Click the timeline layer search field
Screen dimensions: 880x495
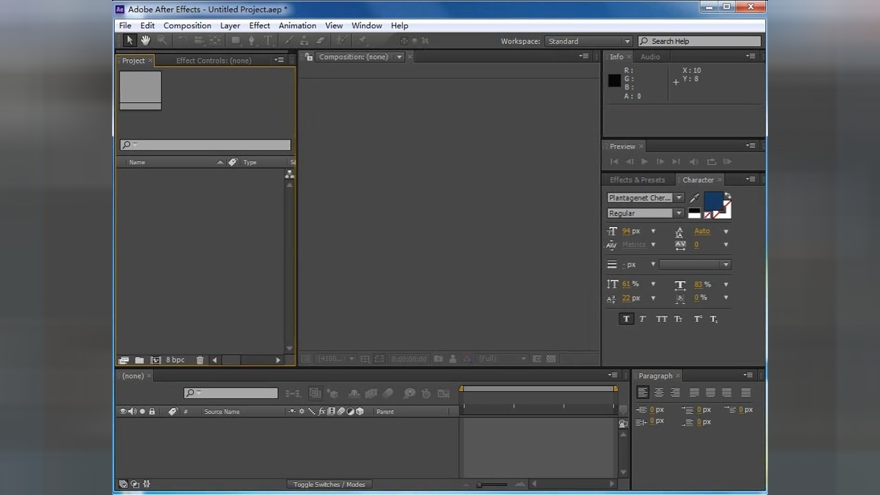(231, 393)
